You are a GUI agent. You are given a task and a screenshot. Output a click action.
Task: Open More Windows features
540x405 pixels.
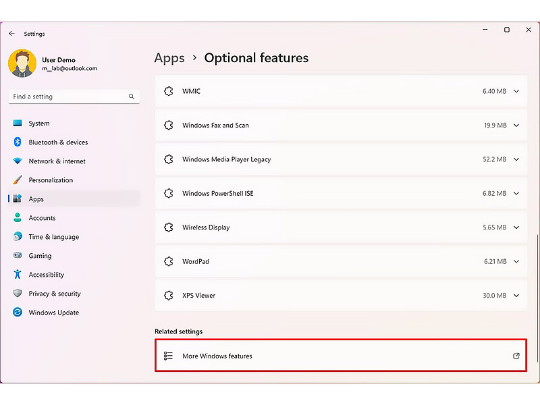341,356
